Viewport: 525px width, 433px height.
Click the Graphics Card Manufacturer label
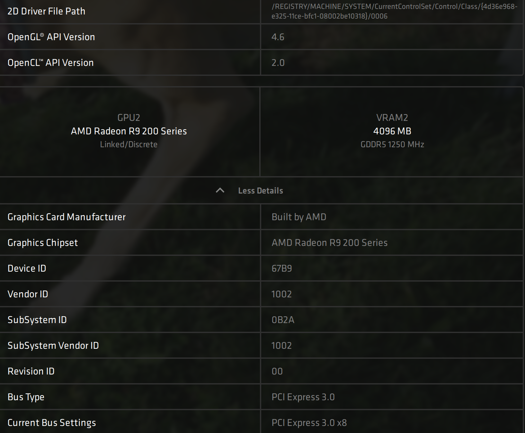[67, 217]
